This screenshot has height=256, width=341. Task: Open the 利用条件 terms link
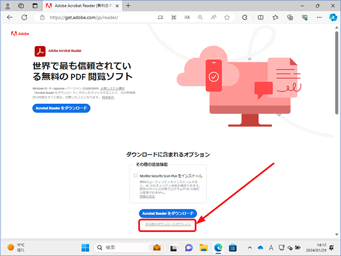tap(108, 98)
